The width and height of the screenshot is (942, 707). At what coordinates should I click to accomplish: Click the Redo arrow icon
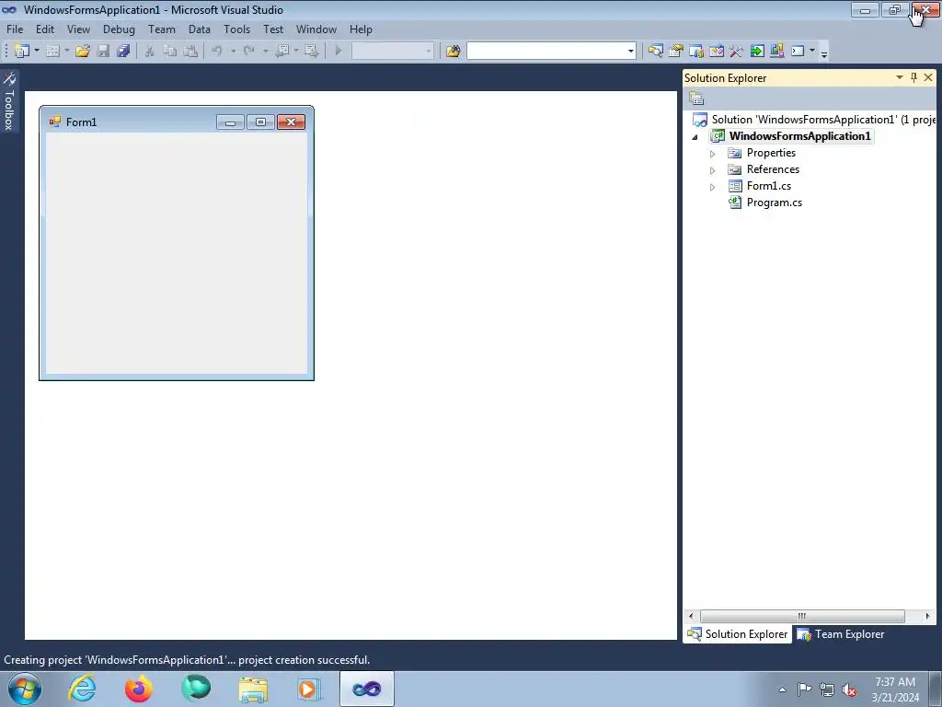(248, 52)
